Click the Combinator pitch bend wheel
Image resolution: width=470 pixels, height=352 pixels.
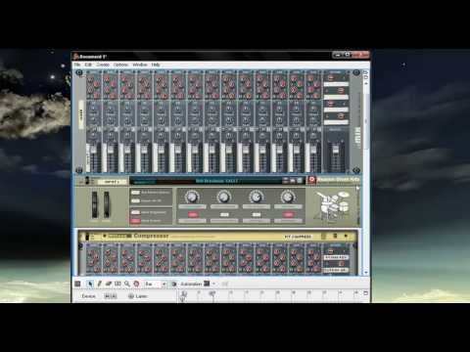(x=94, y=204)
